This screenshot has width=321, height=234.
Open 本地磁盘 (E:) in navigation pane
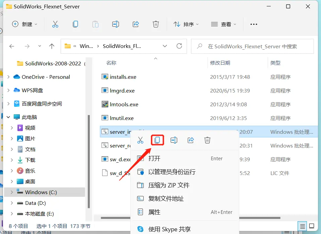(x=39, y=214)
